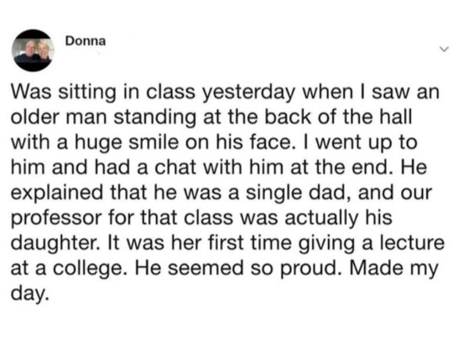Click the word "actually" in the tweet
Screen dimensions: 469x344
coord(321,218)
